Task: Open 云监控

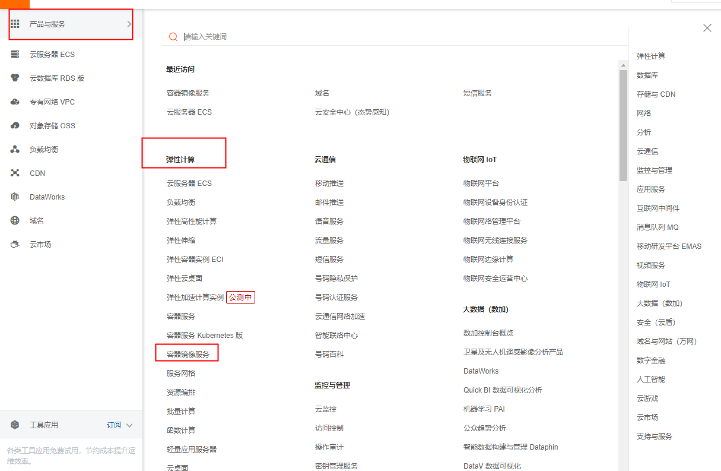Action: click(x=326, y=409)
